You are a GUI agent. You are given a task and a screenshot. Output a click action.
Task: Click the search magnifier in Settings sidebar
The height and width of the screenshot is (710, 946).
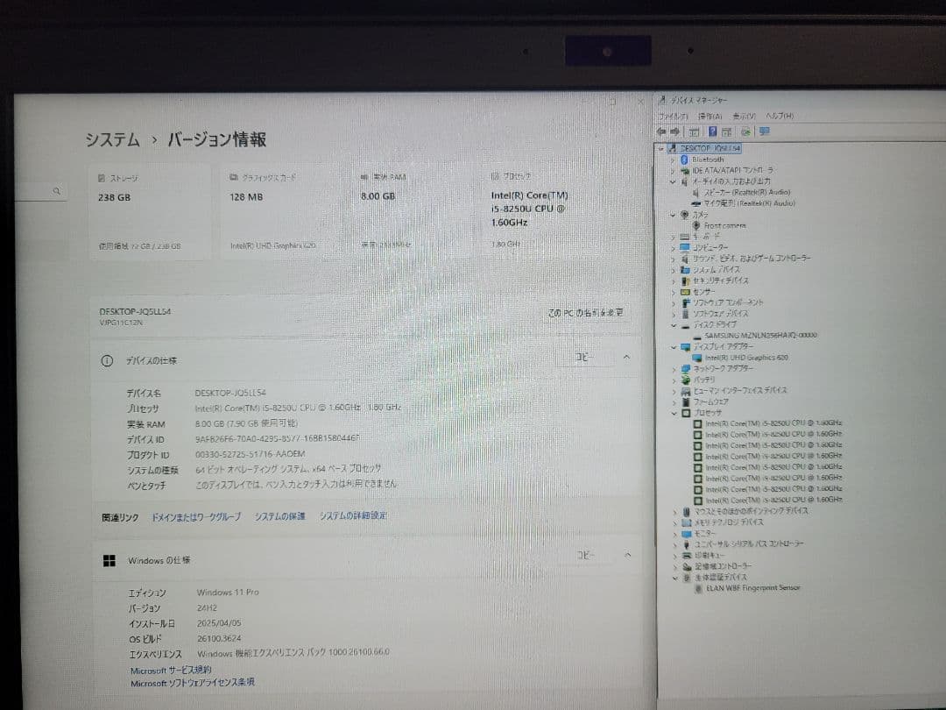tap(56, 190)
